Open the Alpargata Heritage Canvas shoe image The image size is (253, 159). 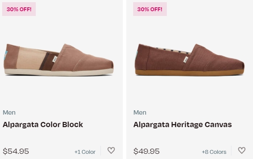coord(190,60)
